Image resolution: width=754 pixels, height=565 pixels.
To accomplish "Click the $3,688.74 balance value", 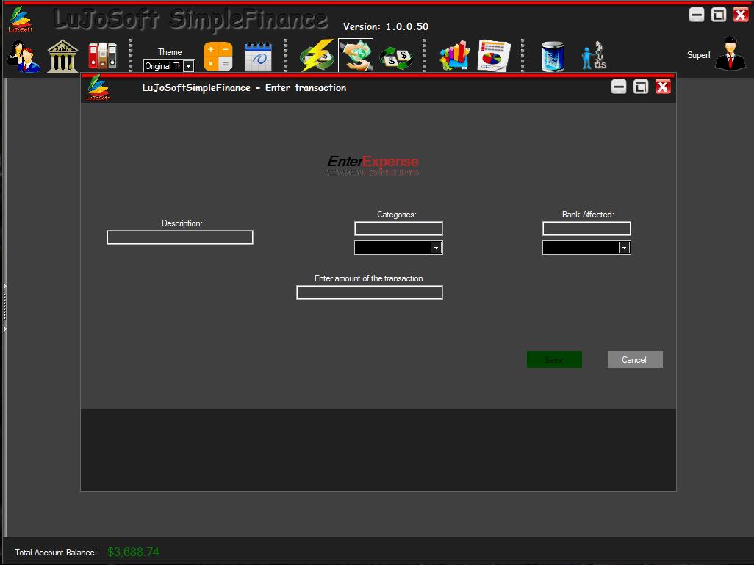I will point(133,552).
